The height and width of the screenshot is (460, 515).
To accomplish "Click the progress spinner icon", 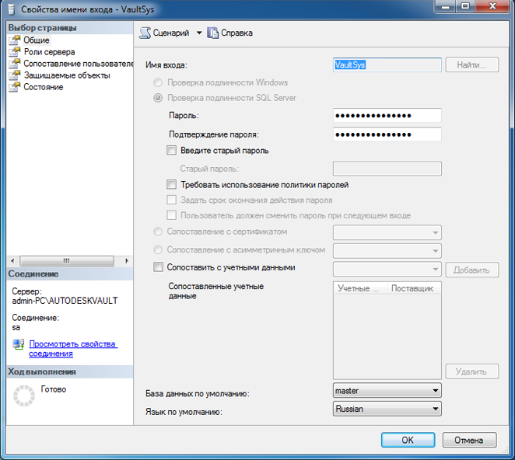I will pyautogui.click(x=24, y=396).
